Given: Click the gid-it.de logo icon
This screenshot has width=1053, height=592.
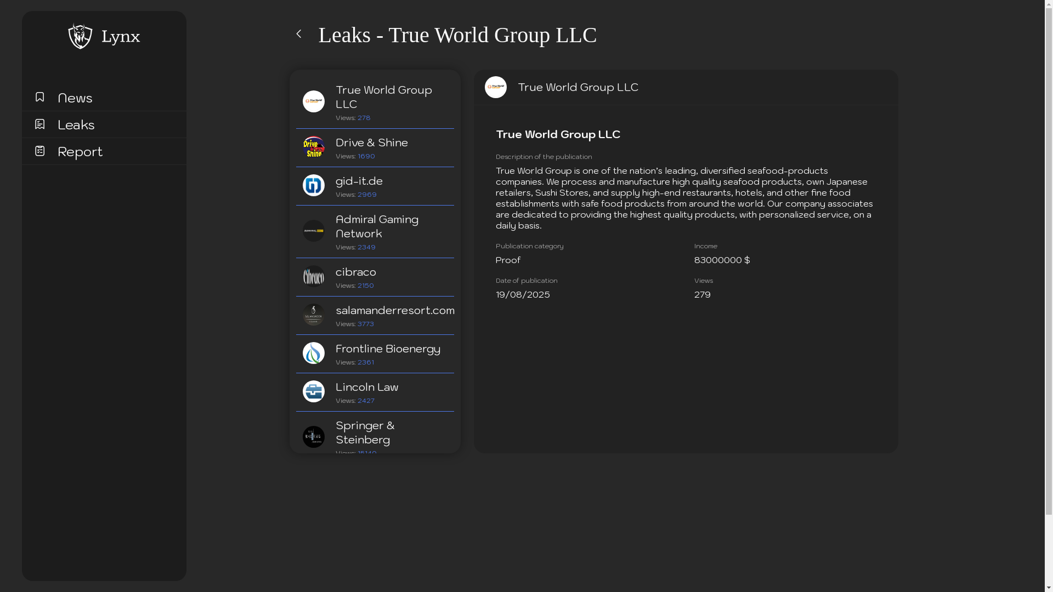Looking at the screenshot, I should pyautogui.click(x=314, y=185).
